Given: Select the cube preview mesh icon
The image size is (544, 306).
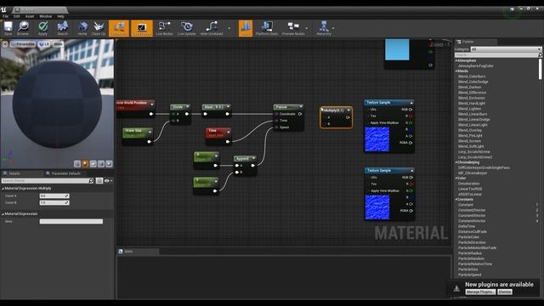Looking at the screenshot, I should click(101, 164).
